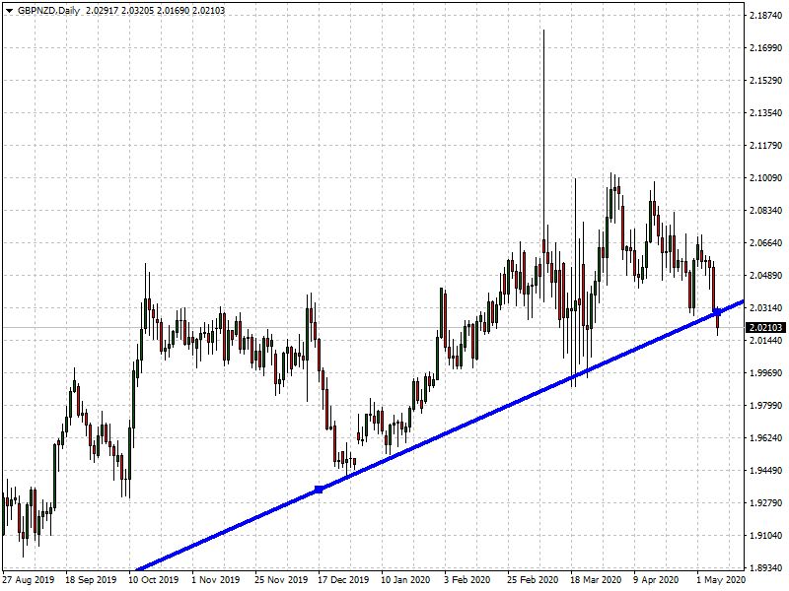The image size is (789, 591).
Task: Click the 2.06640 price axis label
Action: click(x=766, y=242)
